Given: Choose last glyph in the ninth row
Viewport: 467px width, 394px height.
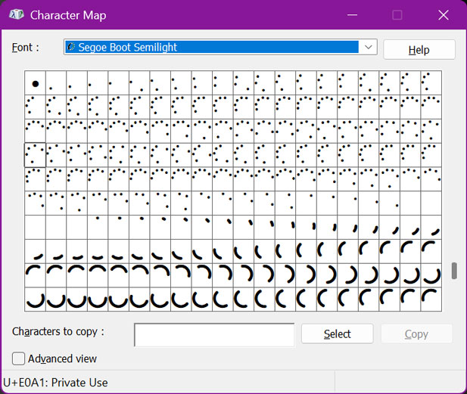Looking at the screenshot, I should [x=431, y=275].
